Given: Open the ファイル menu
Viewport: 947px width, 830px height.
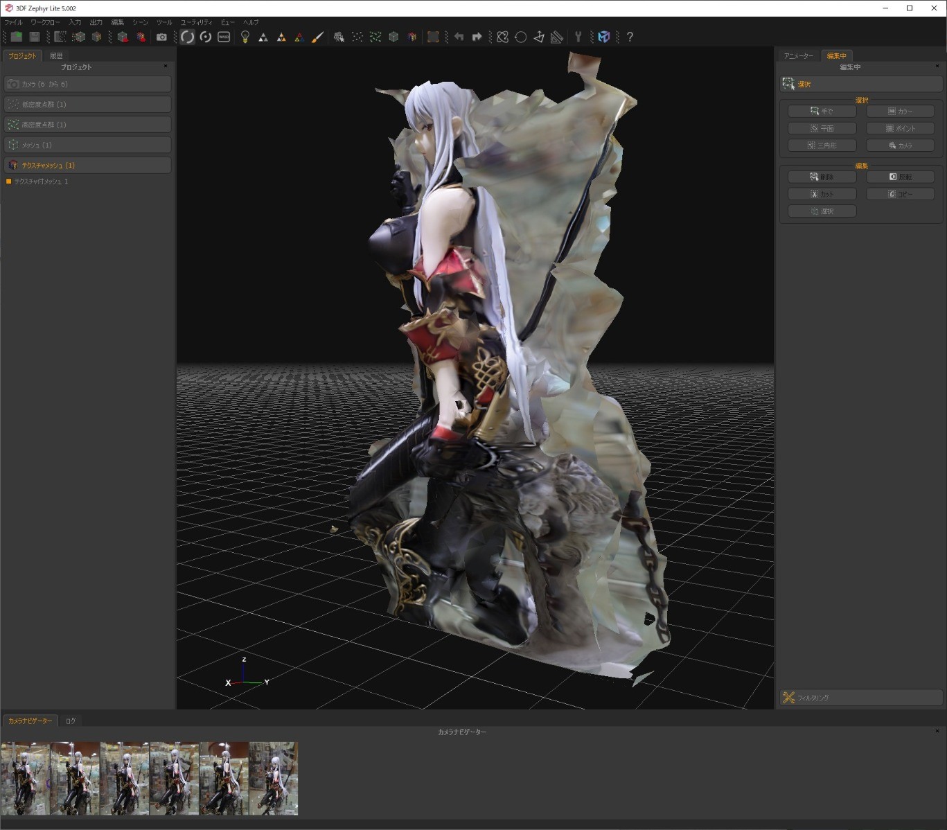Looking at the screenshot, I should (13, 22).
